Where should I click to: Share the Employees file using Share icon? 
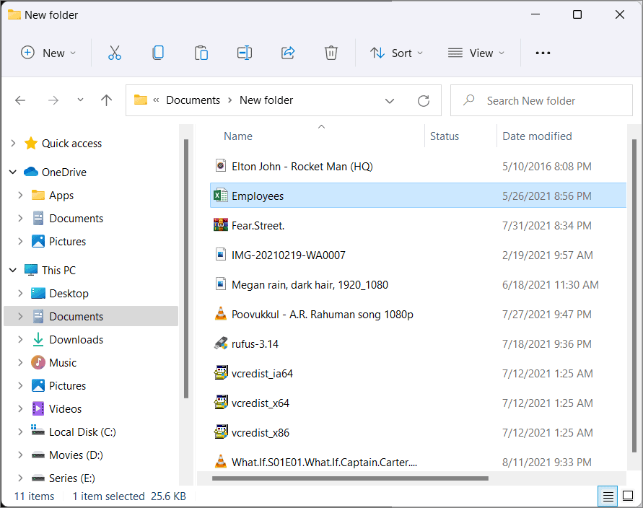[x=288, y=52]
